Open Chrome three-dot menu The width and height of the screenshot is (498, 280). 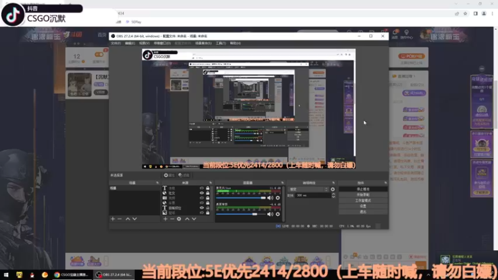point(492,13)
